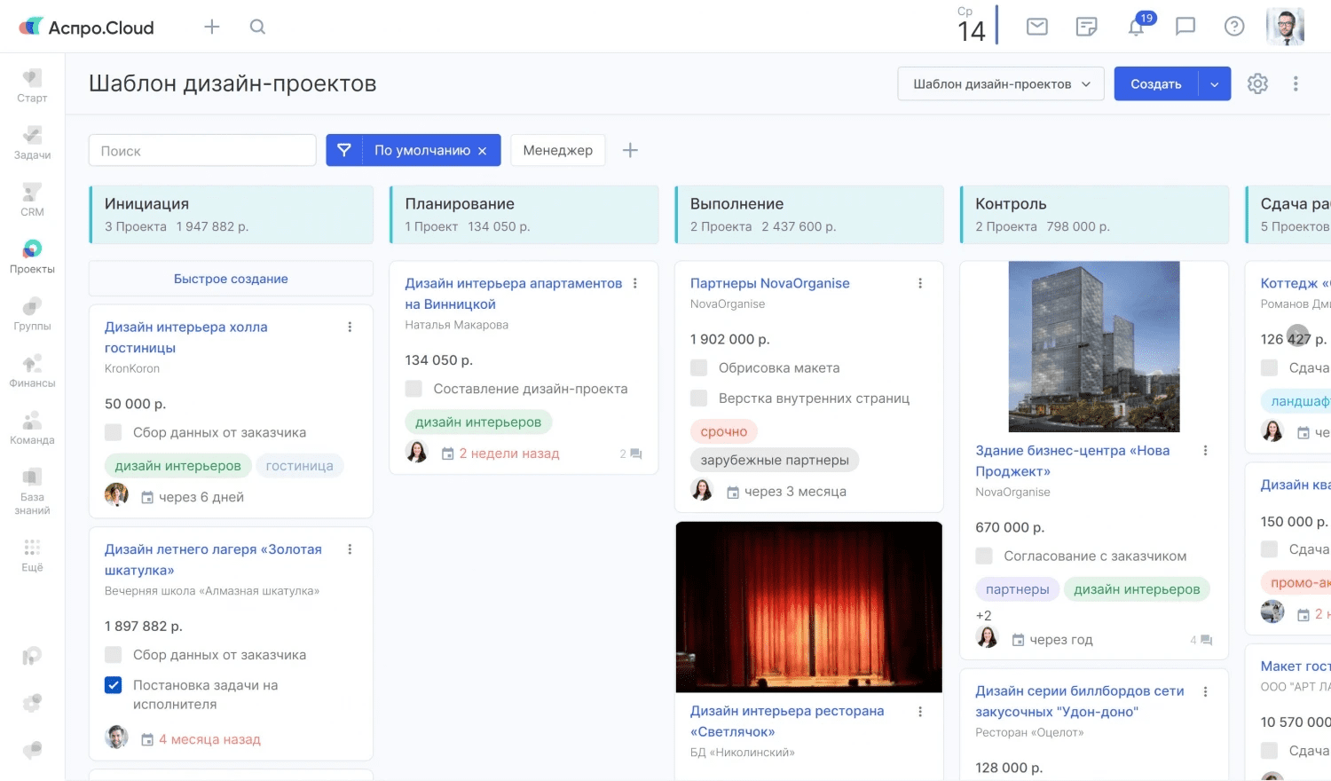This screenshot has width=1331, height=781.
Task: Uncheck Постановка задачи на исполнителя checkbox
Action: click(114, 685)
